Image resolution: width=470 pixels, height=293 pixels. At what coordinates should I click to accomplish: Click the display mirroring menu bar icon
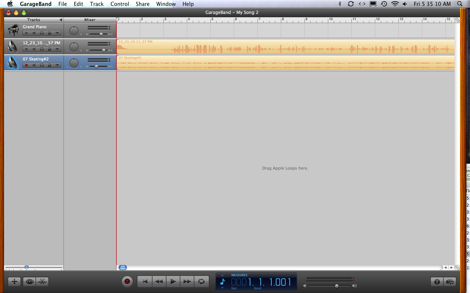[x=373, y=4]
